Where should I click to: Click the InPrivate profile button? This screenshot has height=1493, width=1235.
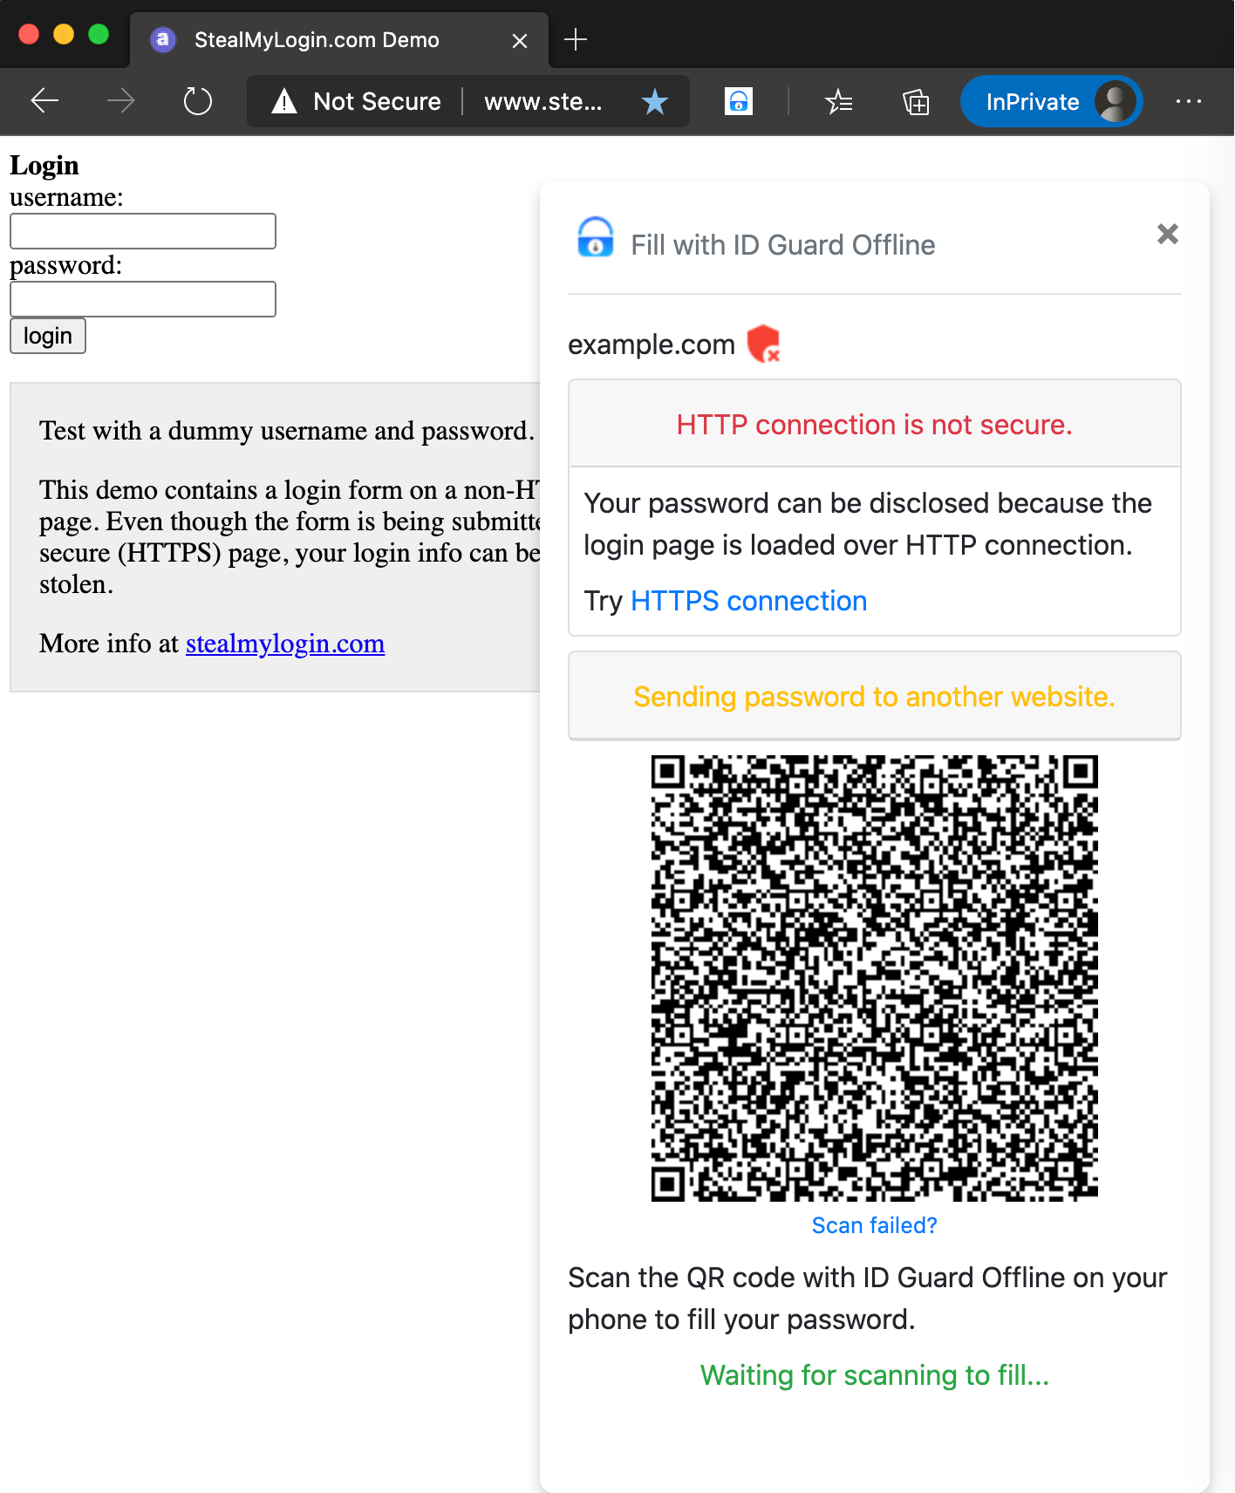pyautogui.click(x=1051, y=101)
